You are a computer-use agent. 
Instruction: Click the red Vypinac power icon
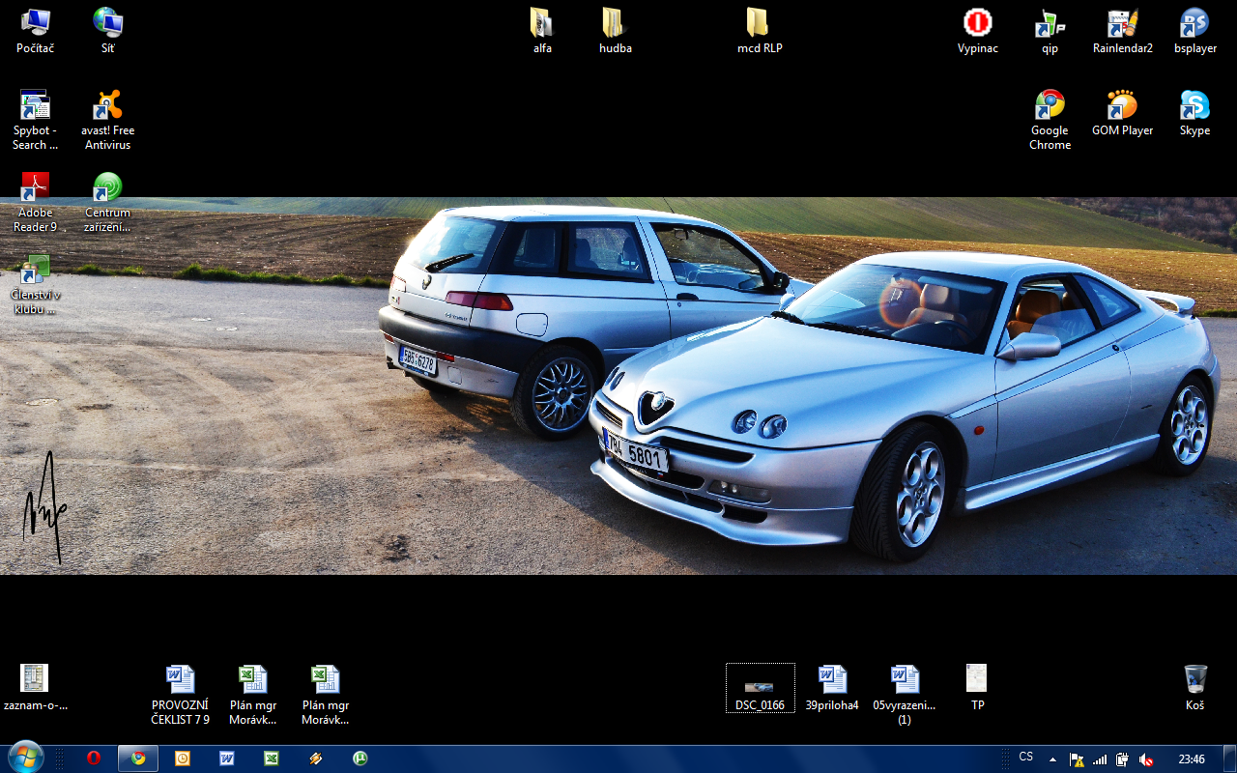click(x=977, y=22)
